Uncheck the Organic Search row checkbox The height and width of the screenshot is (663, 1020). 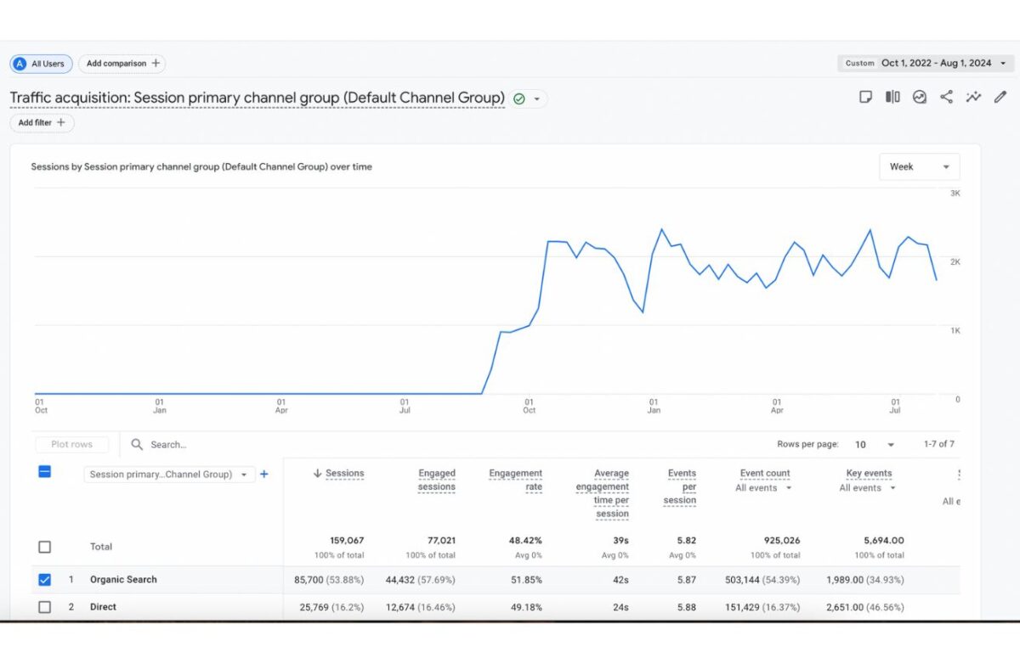pyautogui.click(x=44, y=579)
